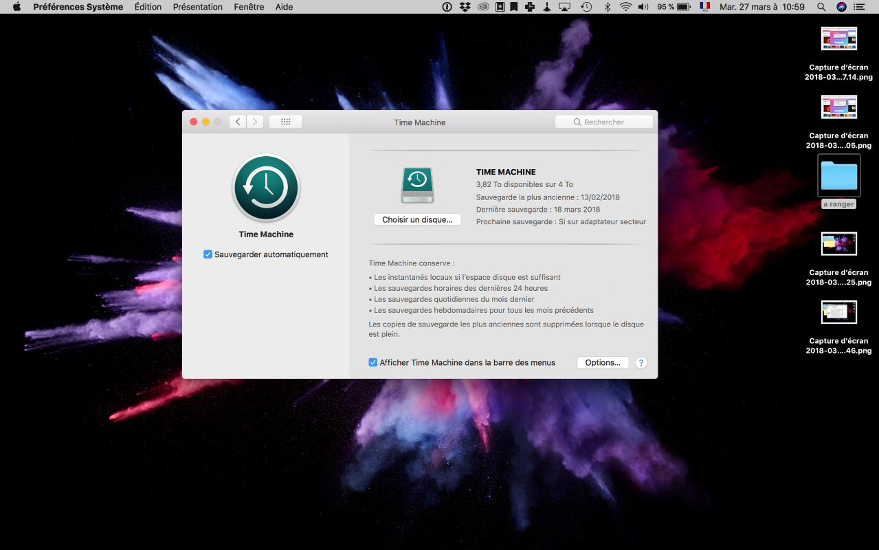This screenshot has width=879, height=550.
Task: Open the Présentation menu
Action: click(x=198, y=7)
